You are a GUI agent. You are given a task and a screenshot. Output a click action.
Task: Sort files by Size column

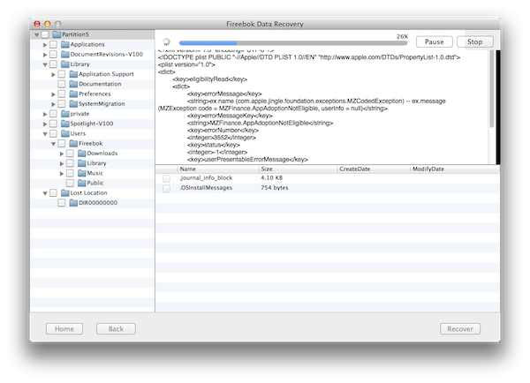pyautogui.click(x=299, y=169)
